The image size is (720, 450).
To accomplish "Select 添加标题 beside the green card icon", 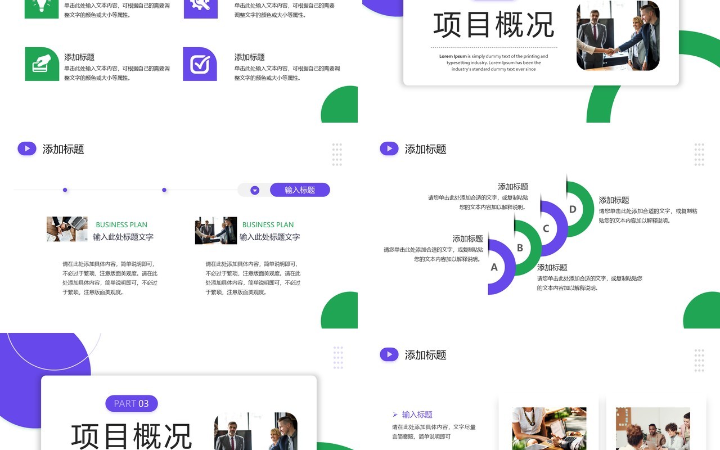I will (x=79, y=57).
